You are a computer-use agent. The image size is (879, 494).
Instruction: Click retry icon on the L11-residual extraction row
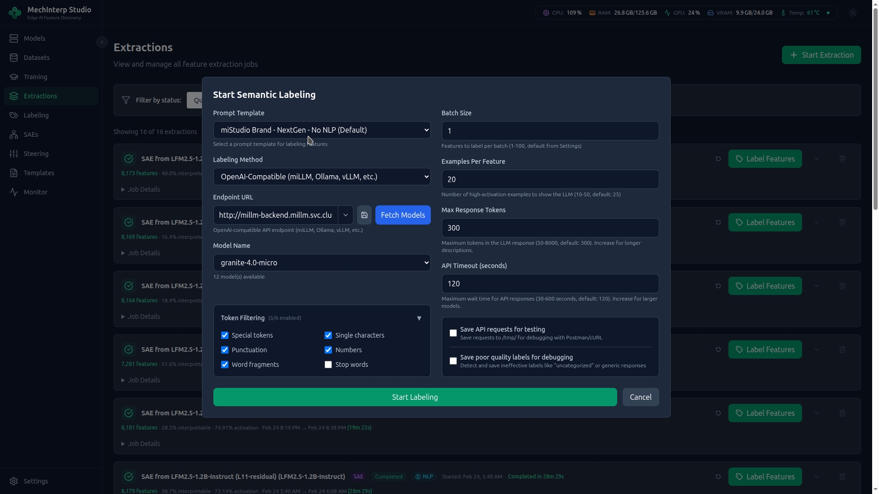(718, 477)
